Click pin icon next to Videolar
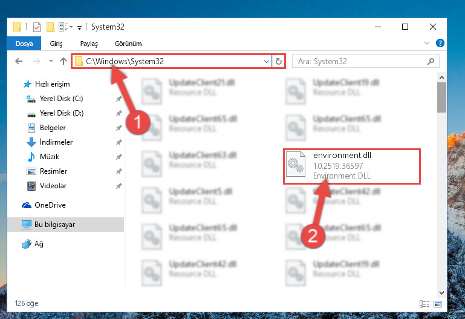The height and width of the screenshot is (319, 465). [119, 186]
